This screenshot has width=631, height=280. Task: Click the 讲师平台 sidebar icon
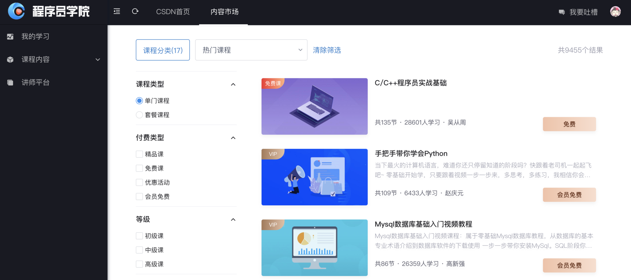tap(10, 82)
